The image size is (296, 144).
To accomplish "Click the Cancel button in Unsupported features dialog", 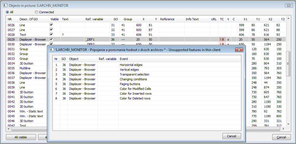I will coord(231,136).
